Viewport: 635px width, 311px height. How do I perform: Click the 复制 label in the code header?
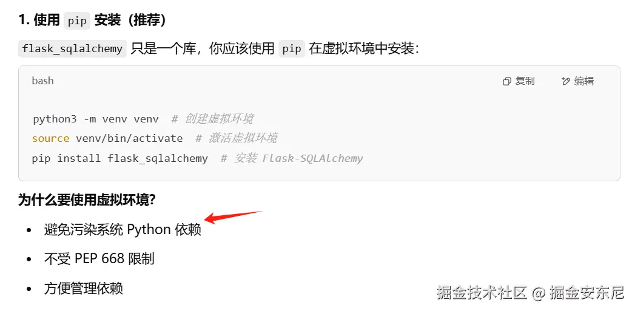pos(525,81)
